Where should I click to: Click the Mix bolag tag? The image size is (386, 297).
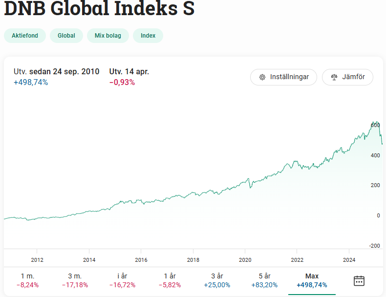108,36
